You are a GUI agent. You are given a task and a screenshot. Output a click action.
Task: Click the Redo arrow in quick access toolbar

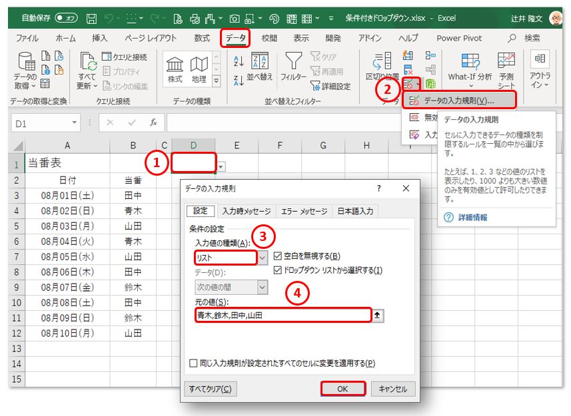coord(155,18)
